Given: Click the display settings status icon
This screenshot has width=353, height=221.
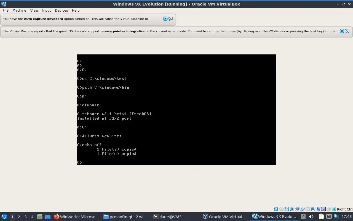Looking at the screenshot, I should [x=313, y=209].
